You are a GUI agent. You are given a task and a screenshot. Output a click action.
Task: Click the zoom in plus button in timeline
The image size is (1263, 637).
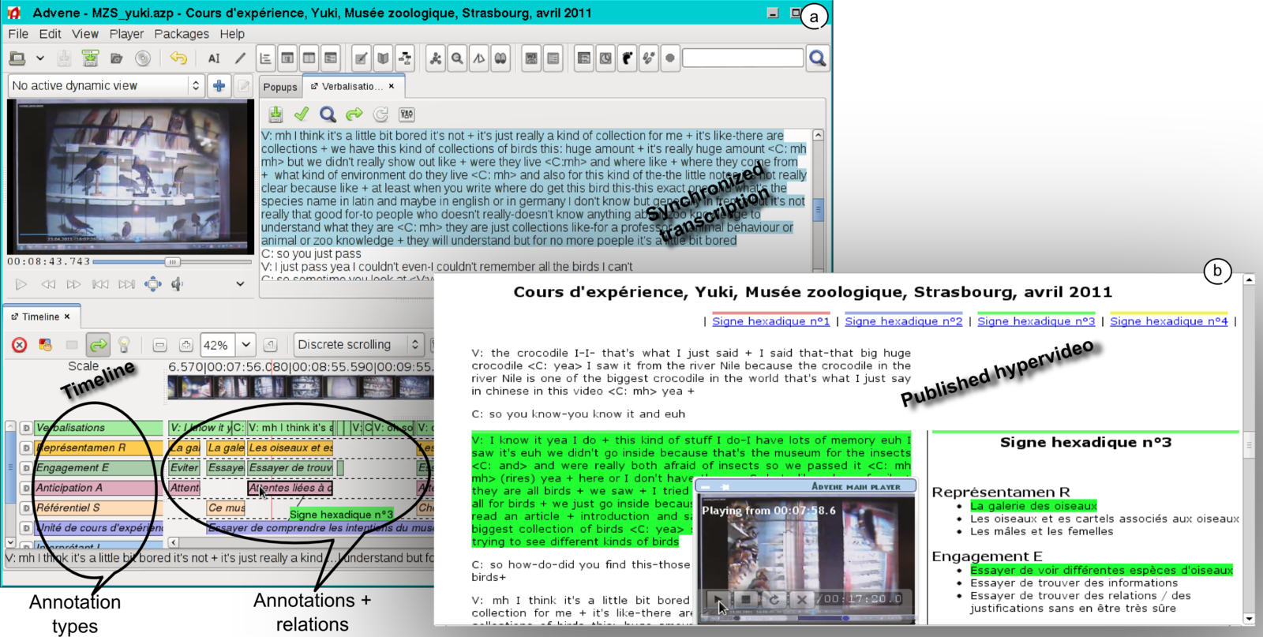tap(186, 345)
